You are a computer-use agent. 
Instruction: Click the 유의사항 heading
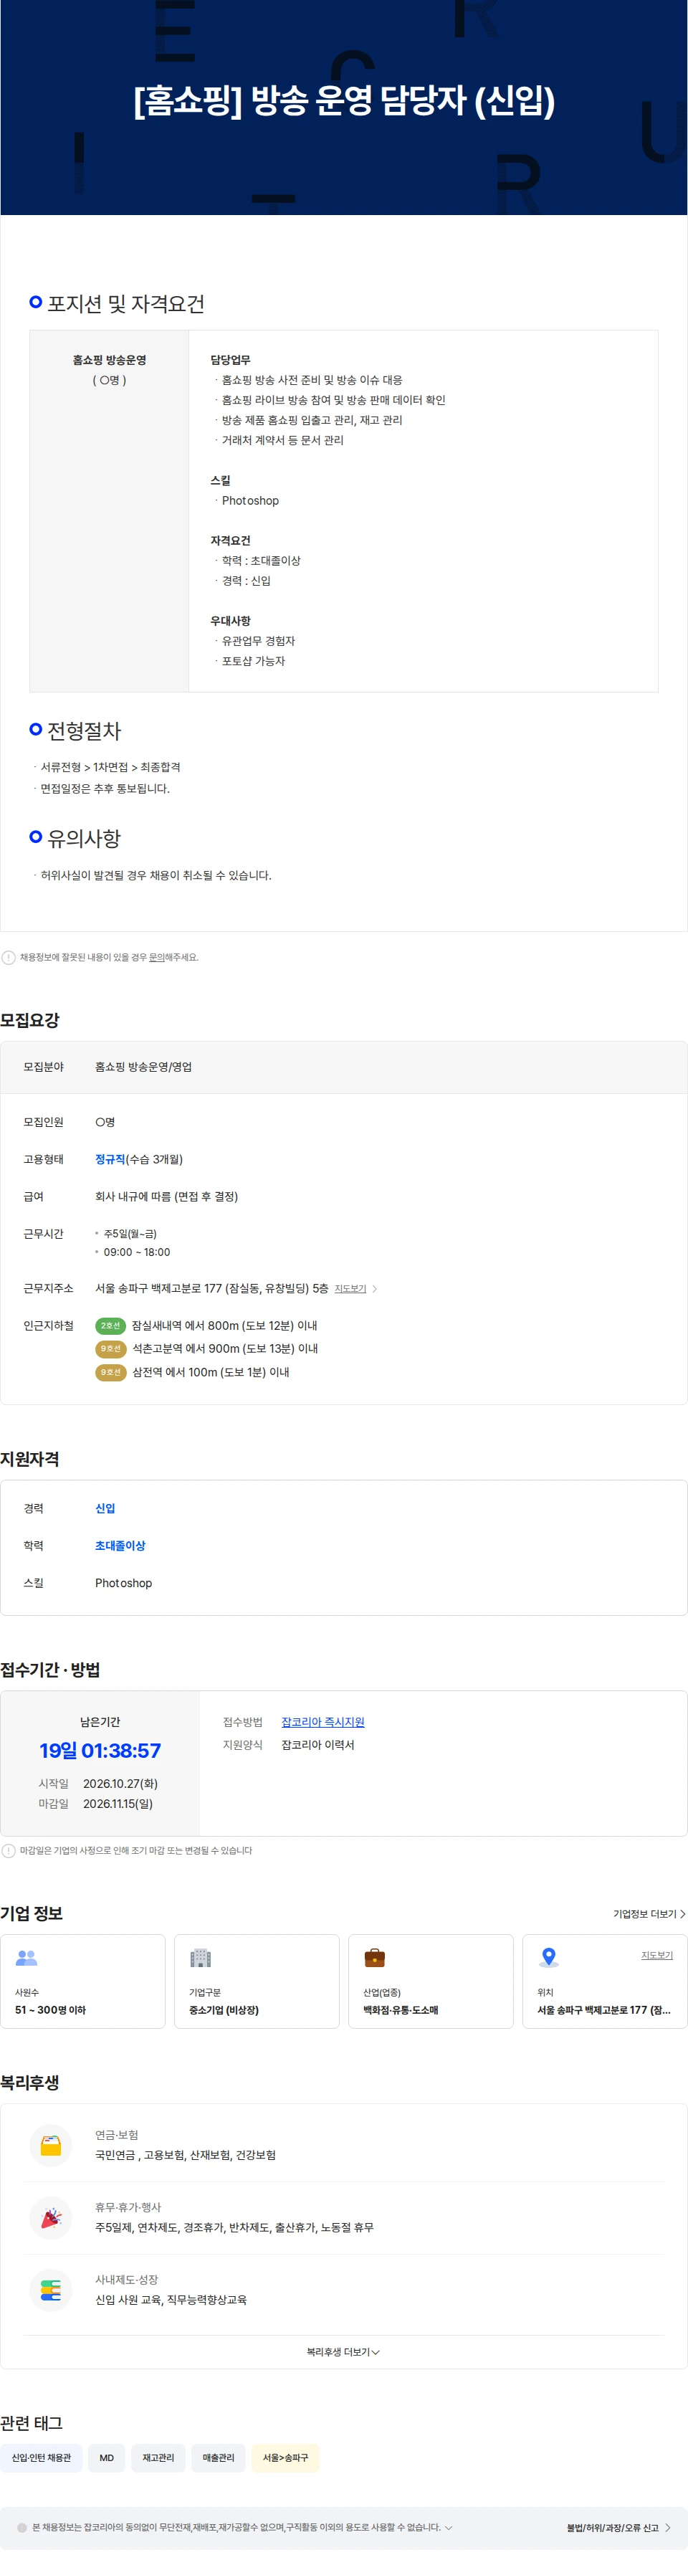[85, 839]
